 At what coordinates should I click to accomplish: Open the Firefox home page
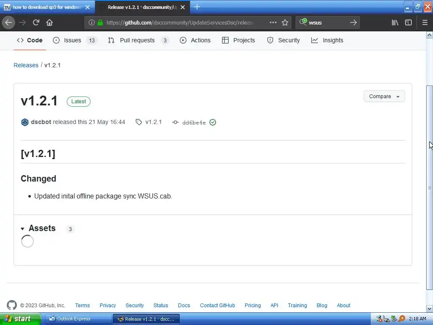click(x=49, y=23)
